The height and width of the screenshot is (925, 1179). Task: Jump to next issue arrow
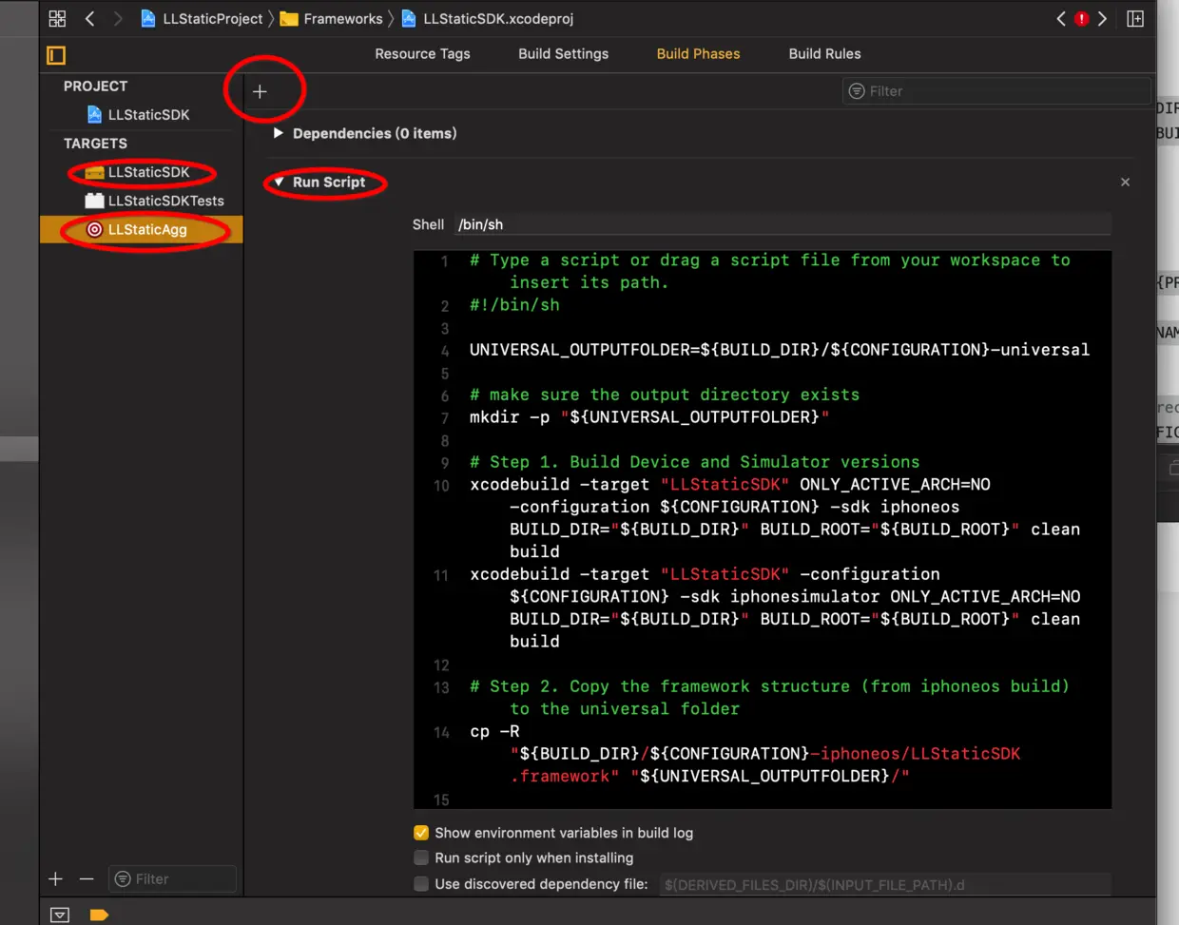coord(1102,19)
